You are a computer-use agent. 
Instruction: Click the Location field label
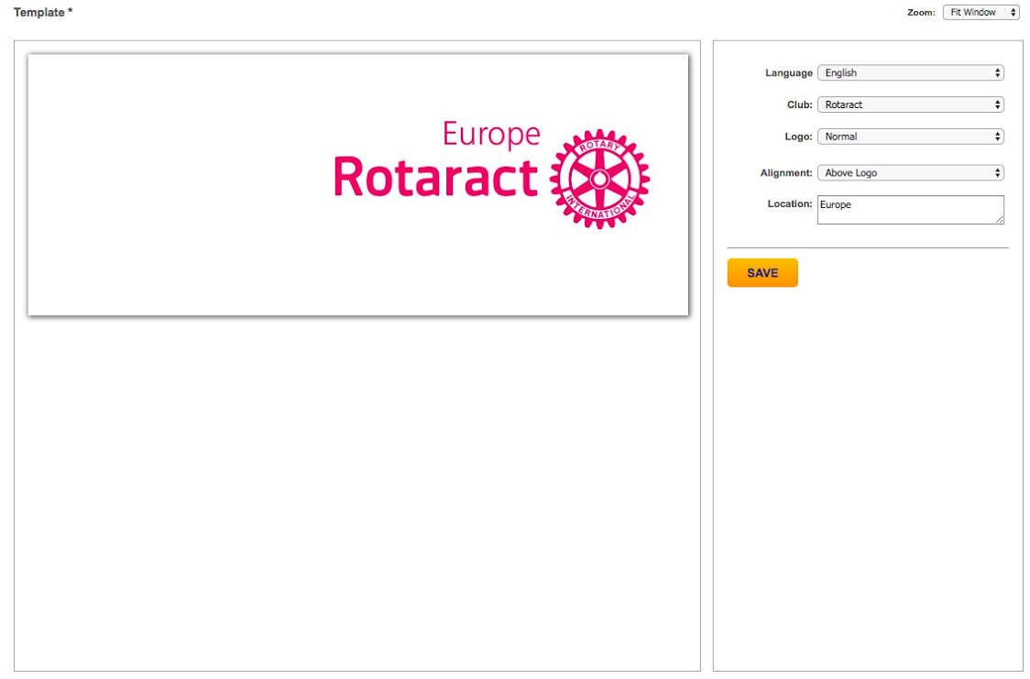click(790, 203)
